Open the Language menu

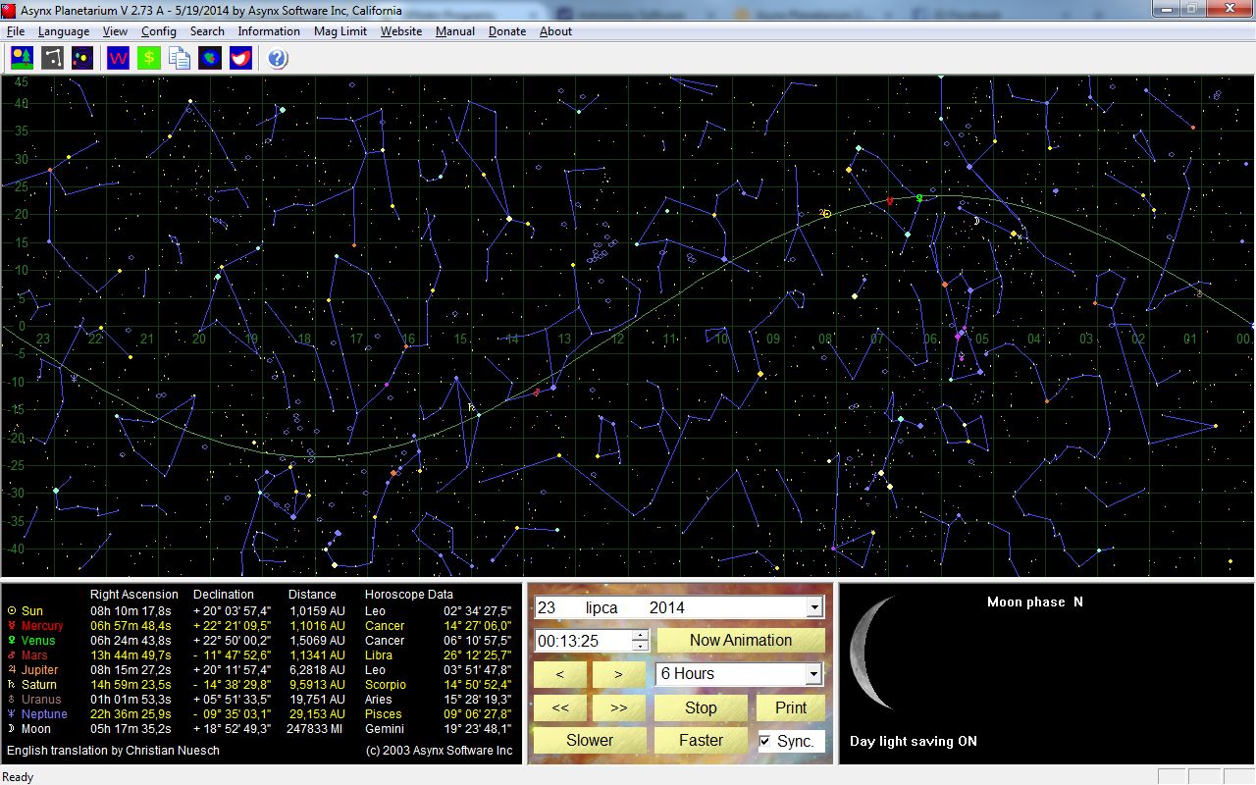click(x=64, y=31)
